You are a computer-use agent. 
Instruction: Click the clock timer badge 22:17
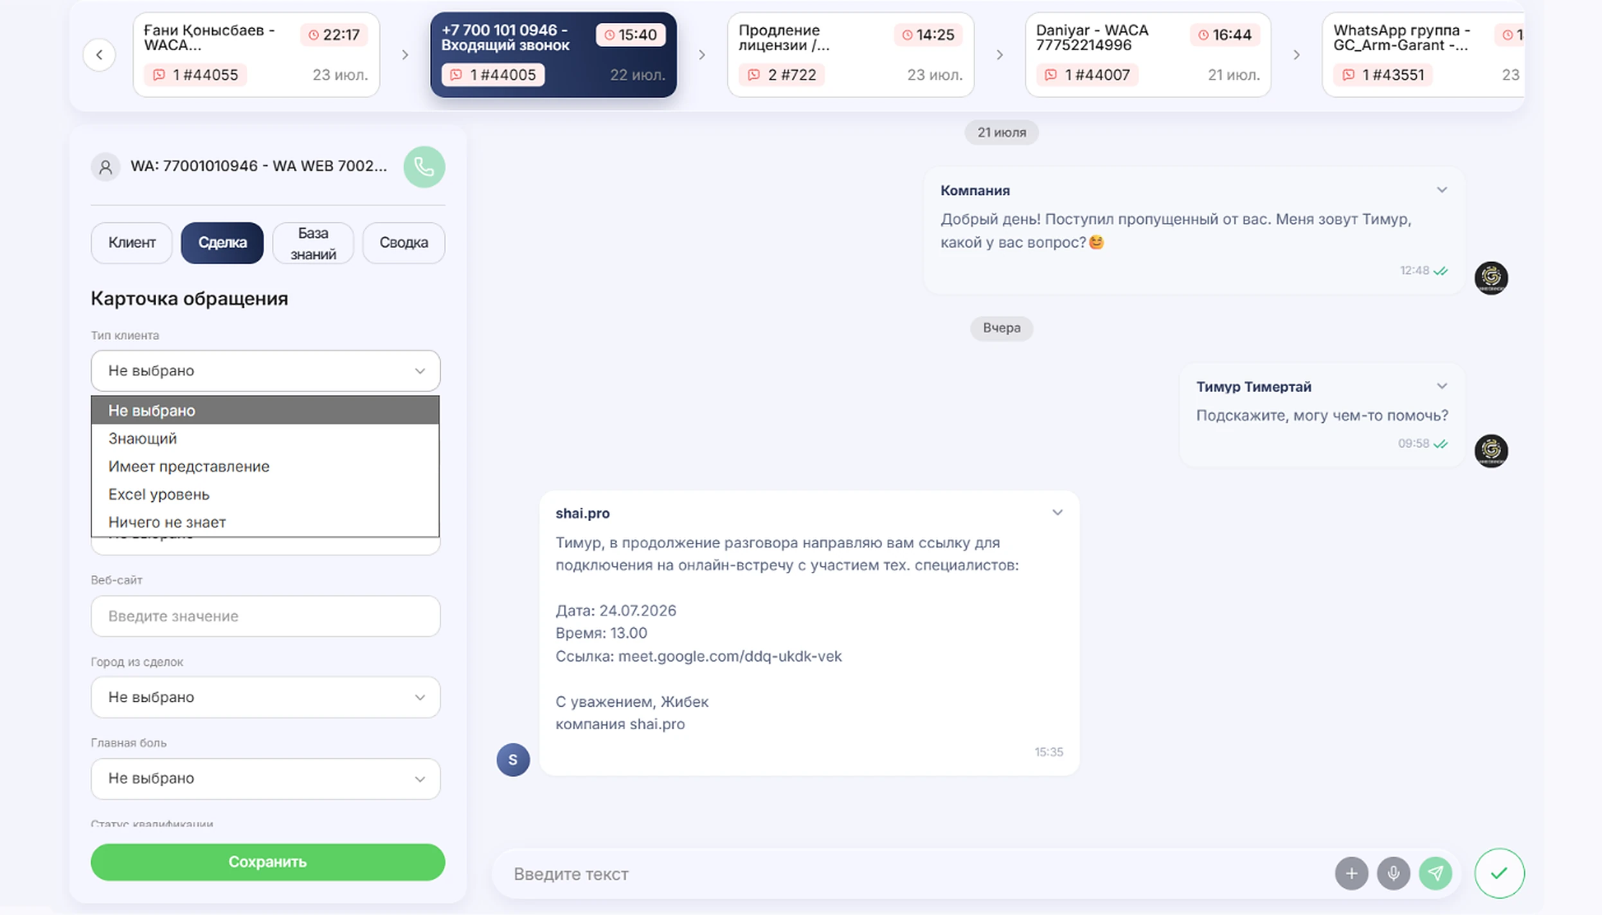(334, 35)
